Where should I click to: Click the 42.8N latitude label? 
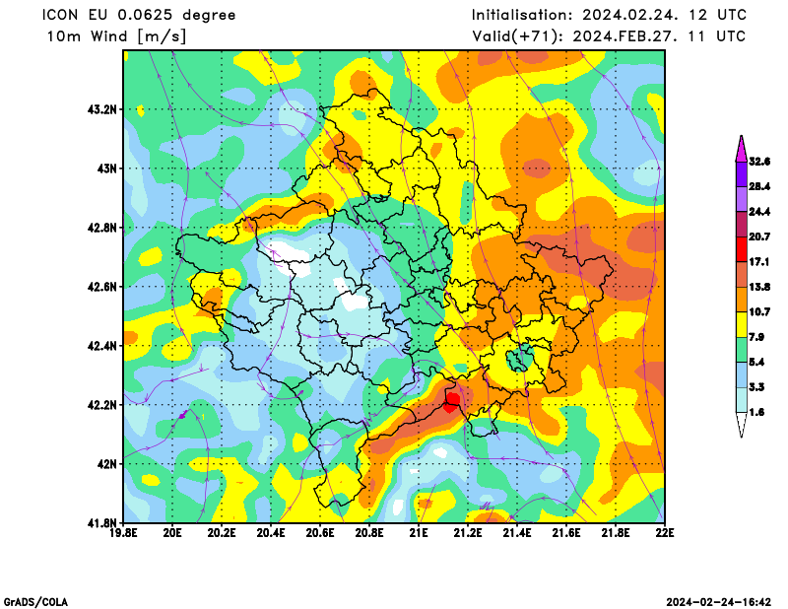[102, 228]
